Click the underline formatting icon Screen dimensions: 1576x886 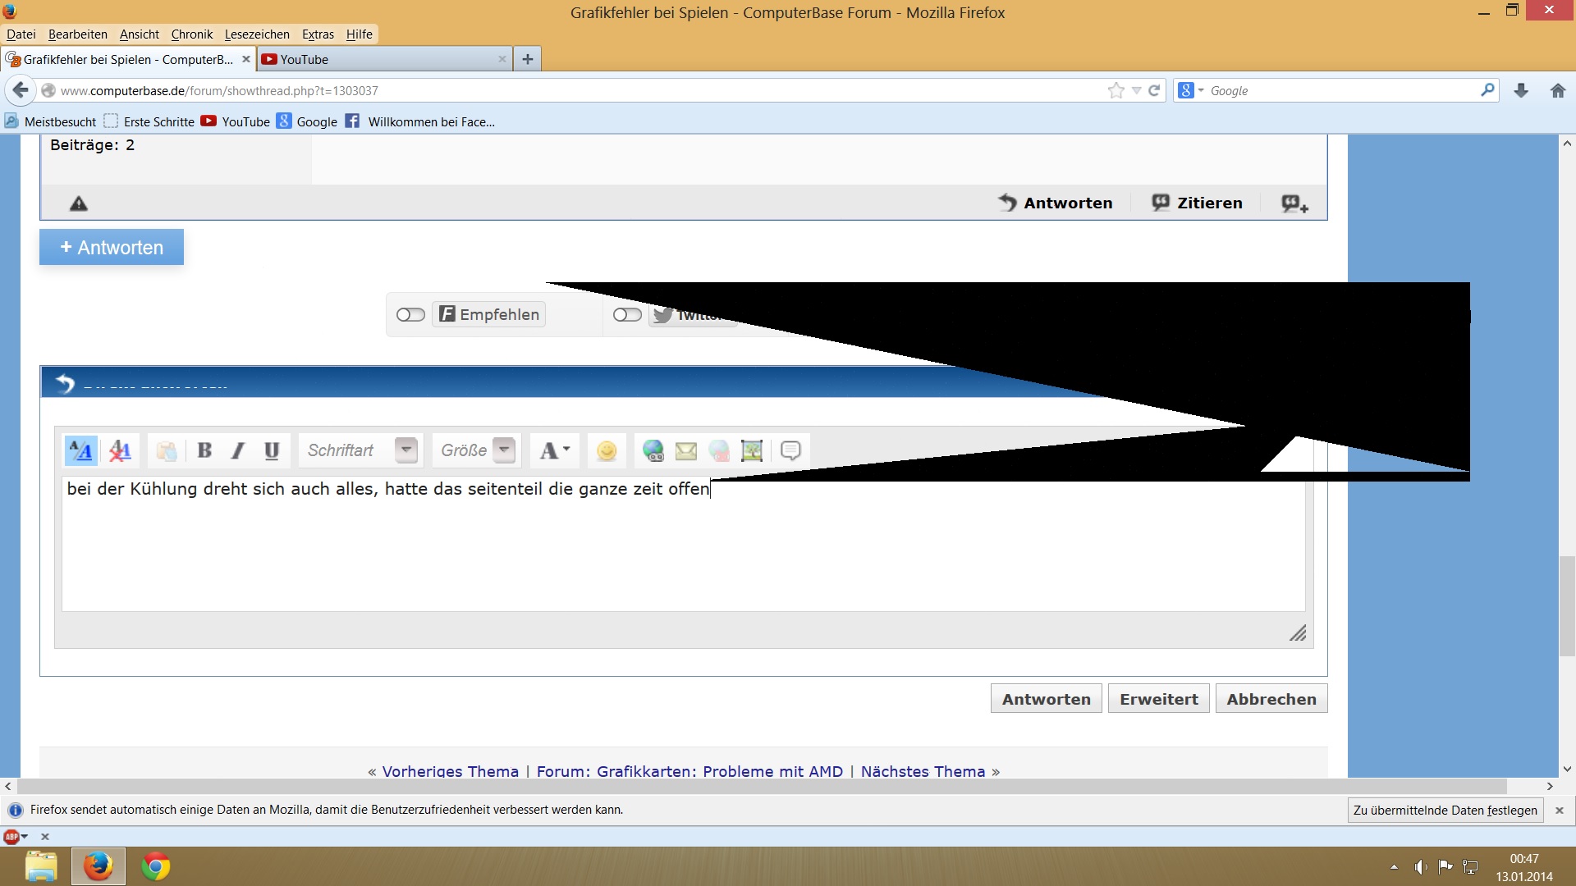(272, 450)
